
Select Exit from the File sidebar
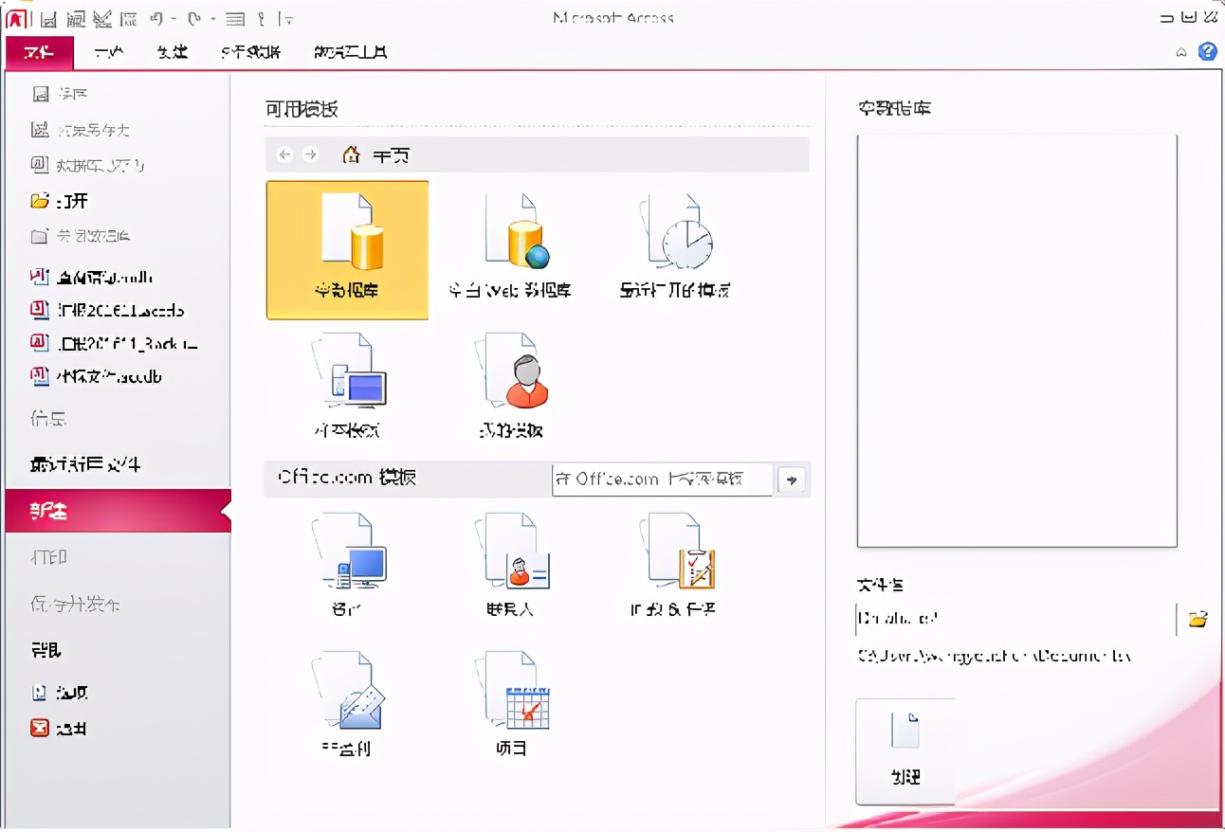tap(65, 728)
